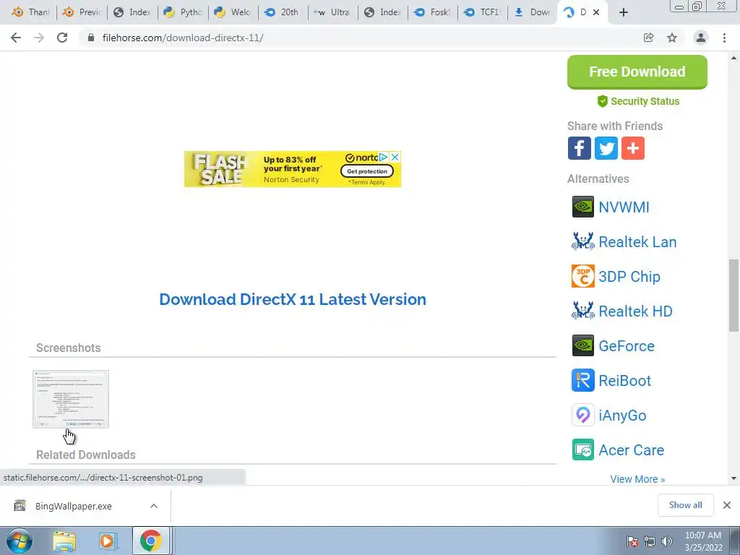Open the 3DP Chip text link
This screenshot has width=740, height=555.
click(629, 277)
